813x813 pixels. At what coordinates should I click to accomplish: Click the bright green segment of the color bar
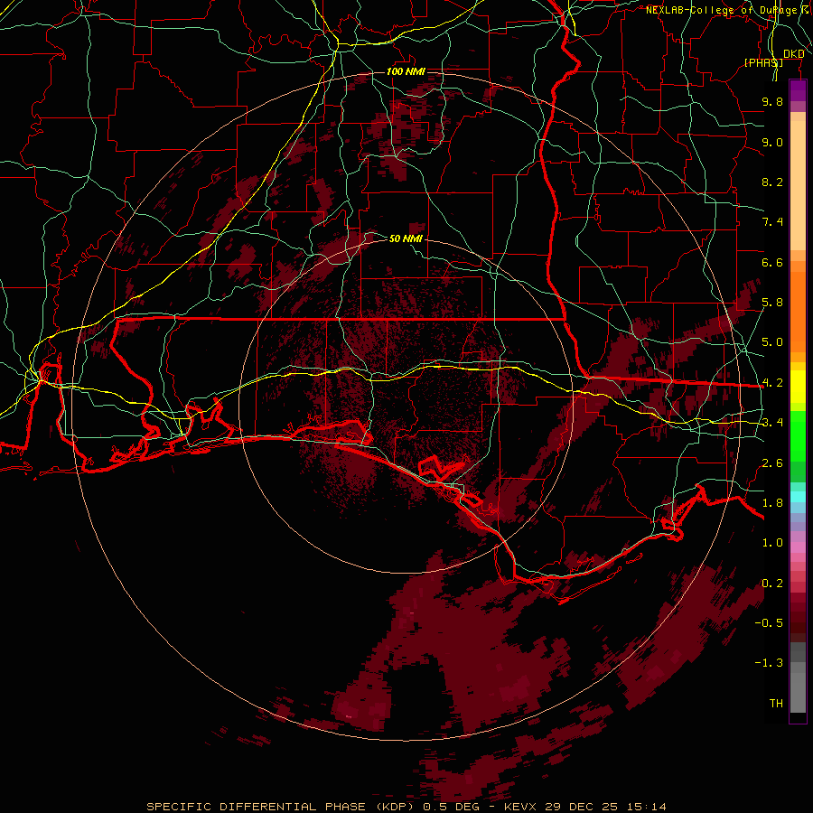click(798, 435)
